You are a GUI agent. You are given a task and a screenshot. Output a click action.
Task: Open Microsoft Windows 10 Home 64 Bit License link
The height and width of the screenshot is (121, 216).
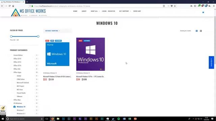57,77
